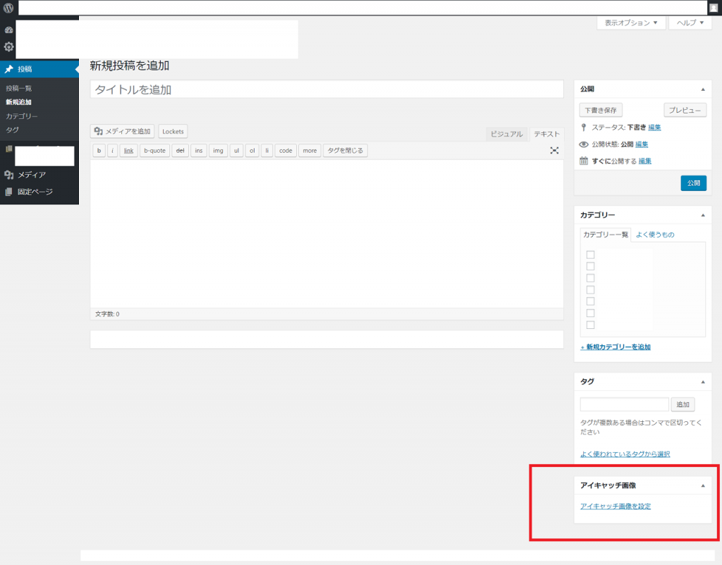Click よく使われているタグから選択 link
The width and height of the screenshot is (722, 565).
coord(625,454)
